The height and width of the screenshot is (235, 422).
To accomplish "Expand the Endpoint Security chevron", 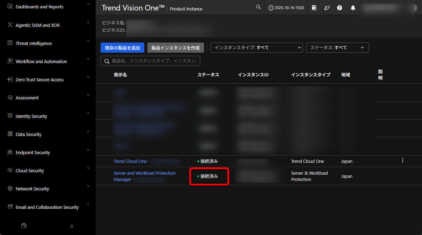I will 88,150.
